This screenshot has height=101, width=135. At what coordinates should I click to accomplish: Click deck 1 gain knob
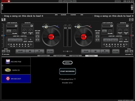(x=65, y=26)
